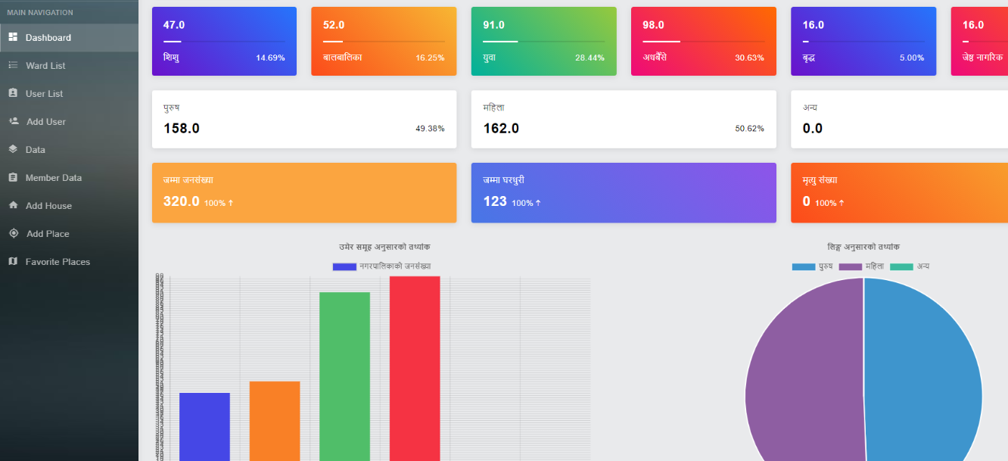Click the User List contact icon

[x=13, y=93]
